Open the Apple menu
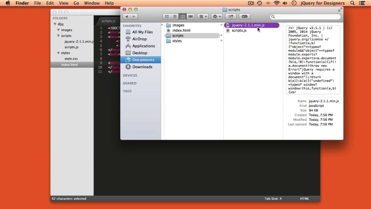Image resolution: width=371 pixels, height=209 pixels. click(8, 3)
